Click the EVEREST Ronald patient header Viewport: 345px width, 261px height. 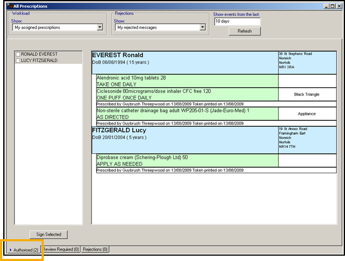click(184, 62)
